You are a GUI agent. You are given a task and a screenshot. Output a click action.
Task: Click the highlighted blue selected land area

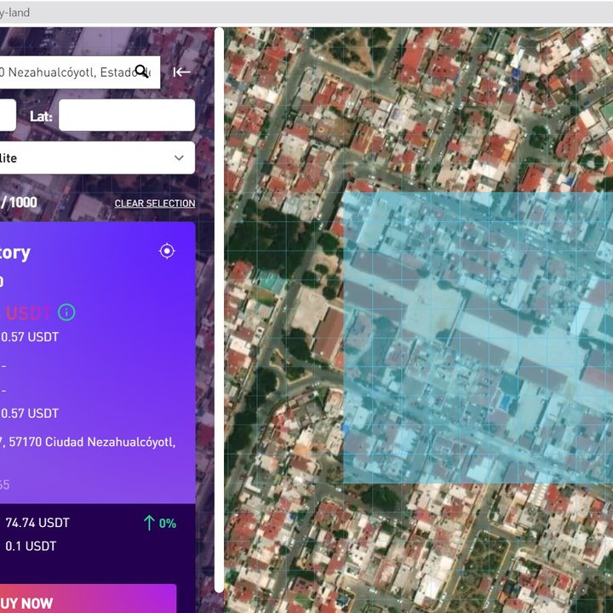(x=477, y=341)
